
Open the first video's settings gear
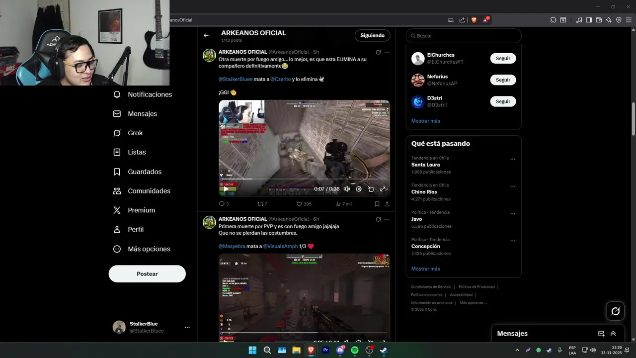click(x=359, y=189)
